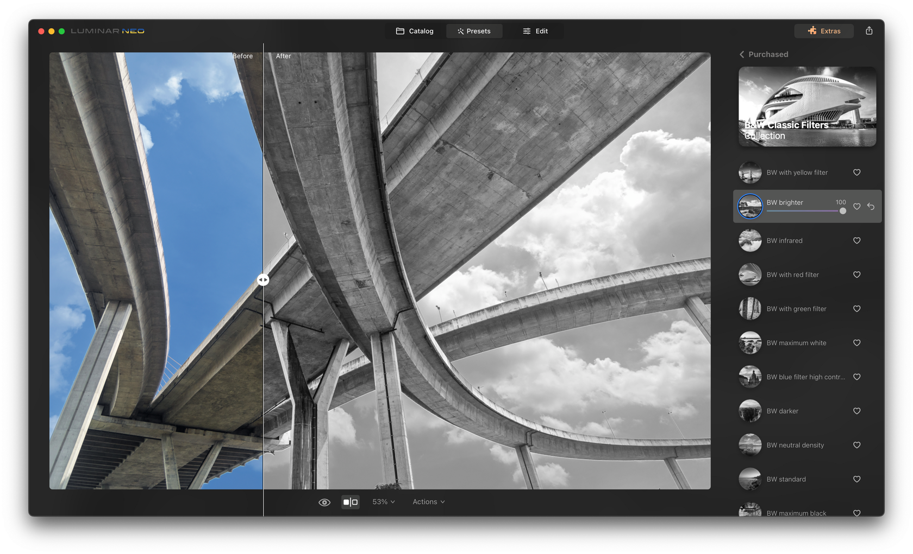Open the Catalog panel via its folder icon
The image size is (913, 554).
pyautogui.click(x=399, y=31)
